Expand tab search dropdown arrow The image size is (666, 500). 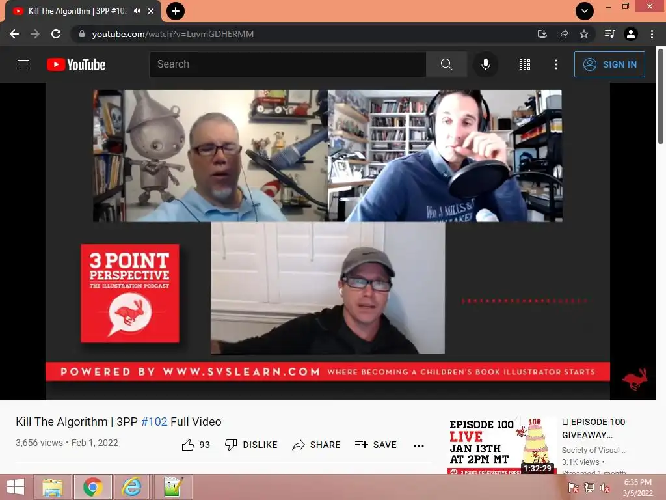point(585,11)
